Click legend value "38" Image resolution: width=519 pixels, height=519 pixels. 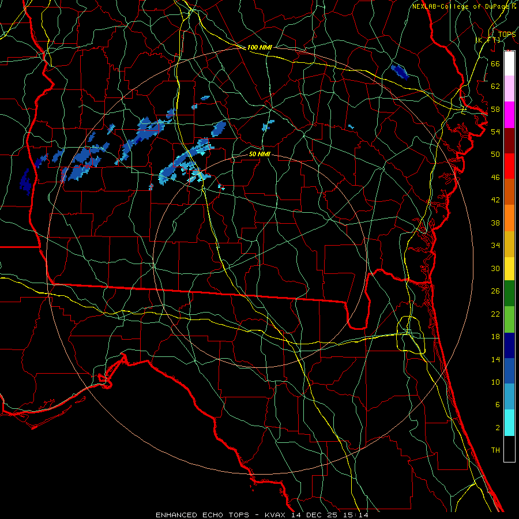point(495,223)
